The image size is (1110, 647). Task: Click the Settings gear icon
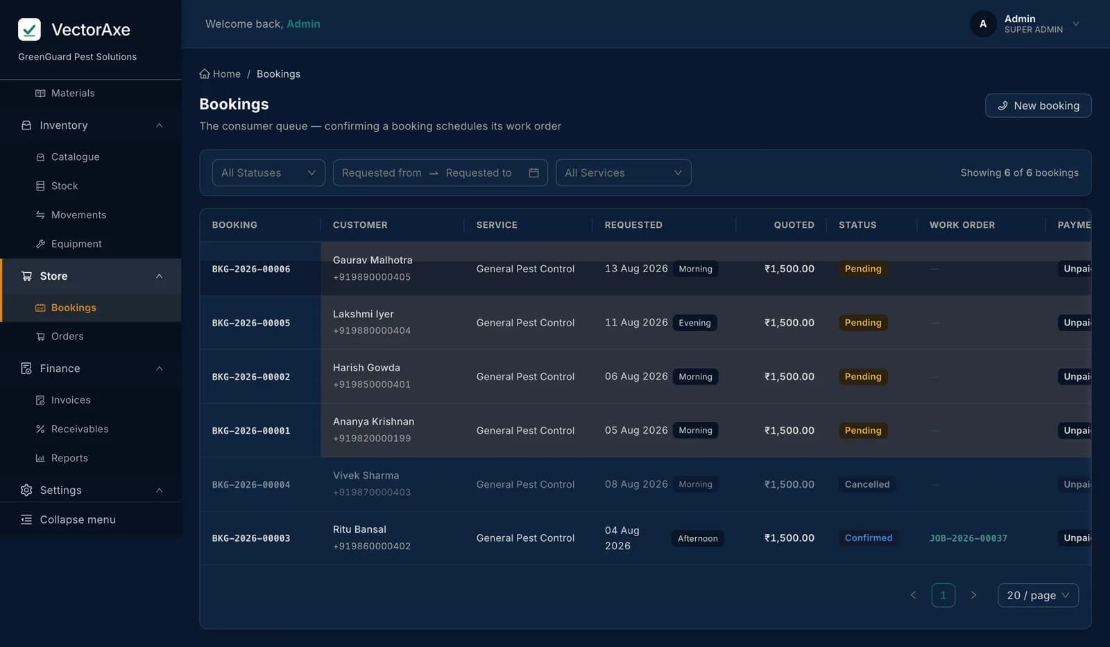(26, 490)
